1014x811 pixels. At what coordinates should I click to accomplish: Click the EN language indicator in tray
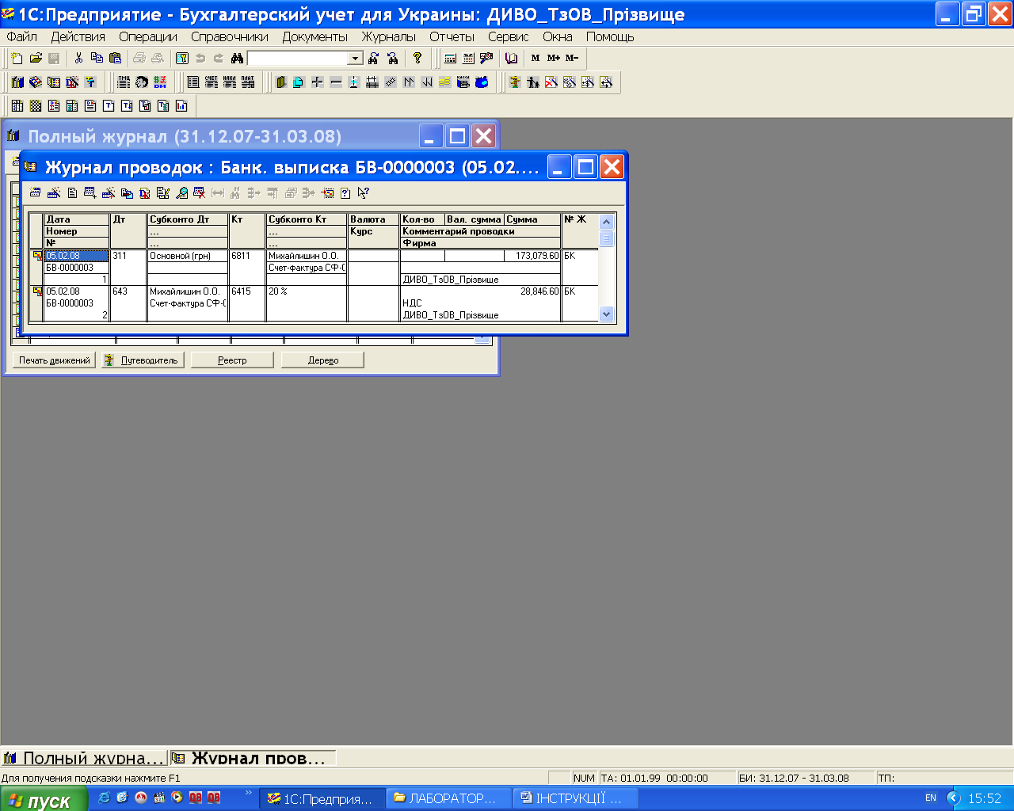coord(931,798)
